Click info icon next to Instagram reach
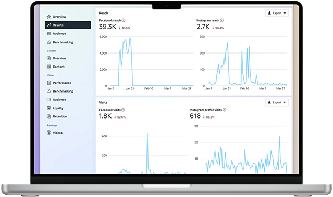Viewport: 333px width, 197px height. pos(221,20)
